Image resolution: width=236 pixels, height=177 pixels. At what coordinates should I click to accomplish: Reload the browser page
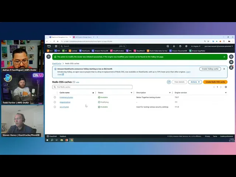pyautogui.click(x=54, y=41)
